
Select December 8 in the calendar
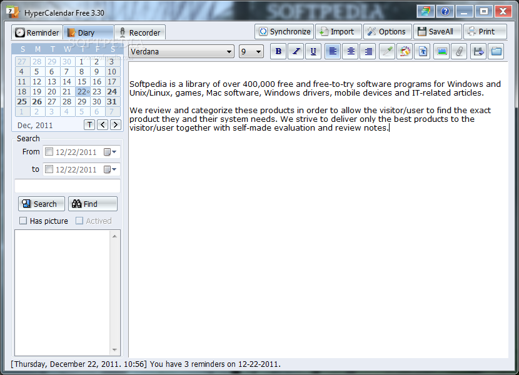coord(81,72)
